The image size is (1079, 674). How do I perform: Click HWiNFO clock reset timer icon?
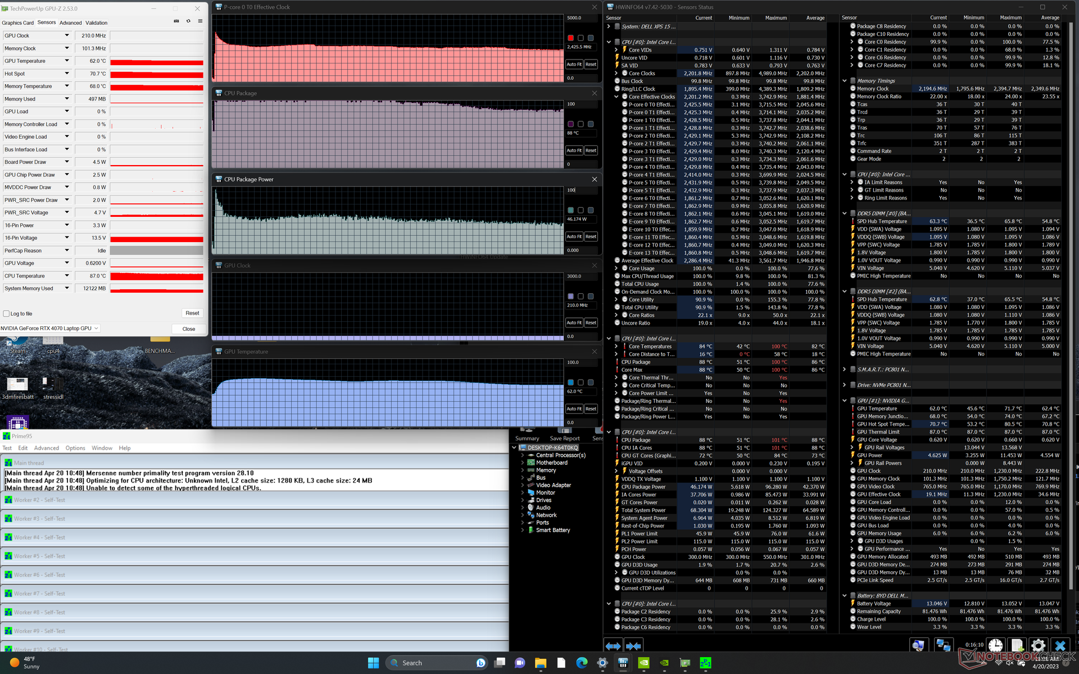coord(995,645)
